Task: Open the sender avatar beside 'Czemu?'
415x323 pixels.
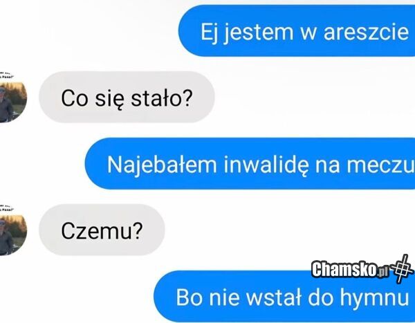Action: tap(12, 235)
